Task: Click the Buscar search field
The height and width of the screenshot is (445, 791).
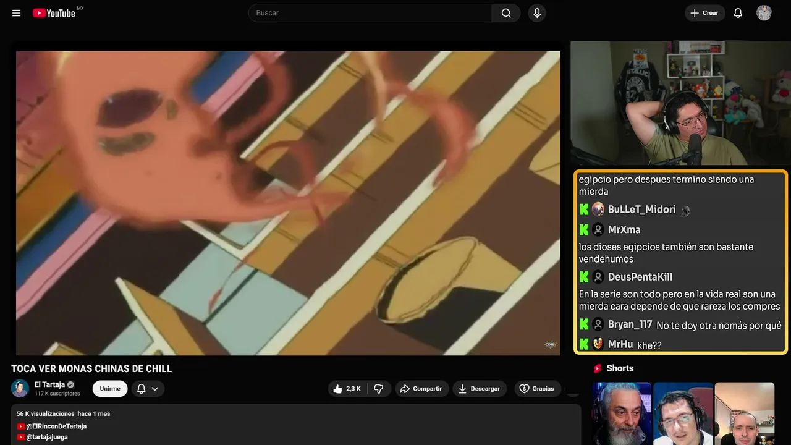Action: click(x=370, y=13)
